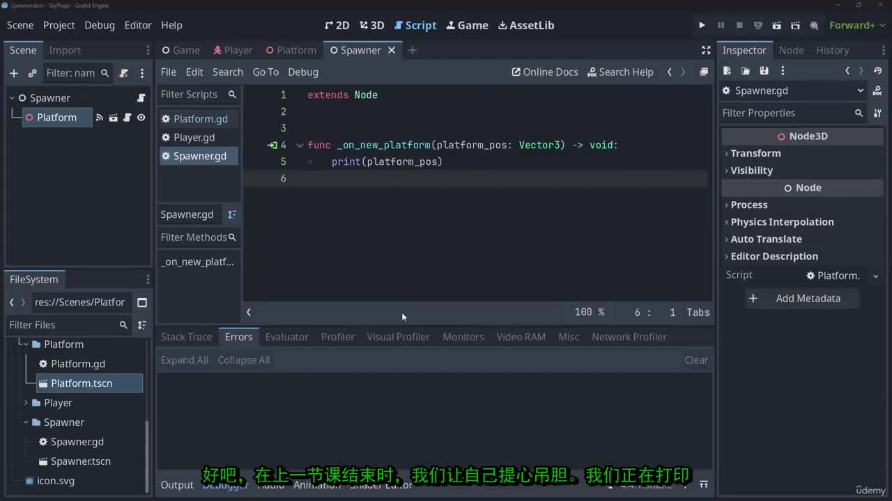Open the remote deploy icon
Viewport: 892px width, 501px height.
pos(758,25)
